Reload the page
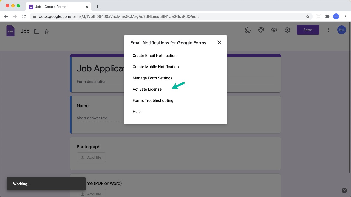351x197 pixels. coord(24,16)
